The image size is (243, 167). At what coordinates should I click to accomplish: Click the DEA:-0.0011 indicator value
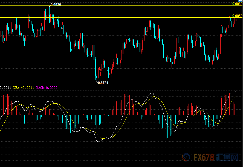(x=24, y=88)
